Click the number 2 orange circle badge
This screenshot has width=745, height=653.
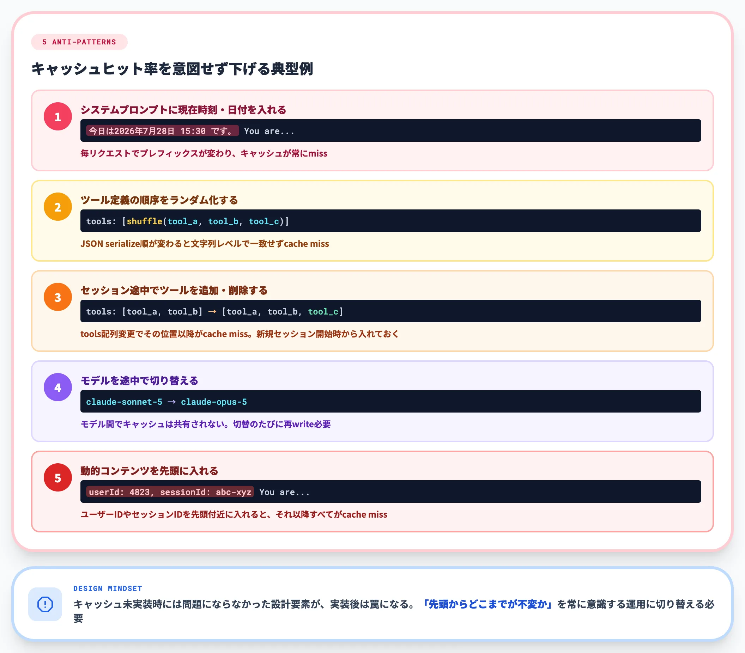coord(57,207)
